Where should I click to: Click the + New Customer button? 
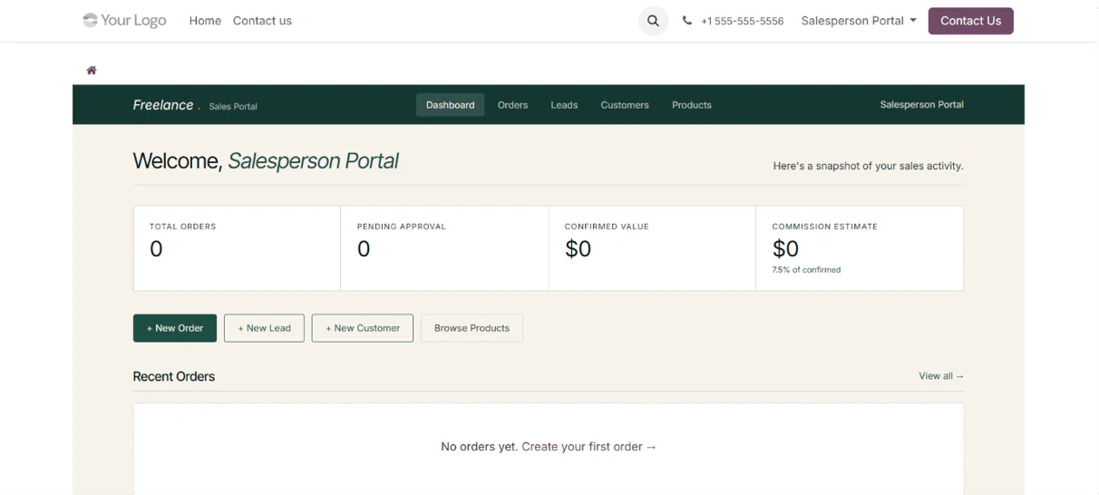[363, 328]
